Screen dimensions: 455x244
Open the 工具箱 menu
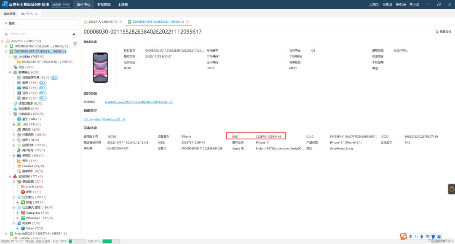point(123,4)
